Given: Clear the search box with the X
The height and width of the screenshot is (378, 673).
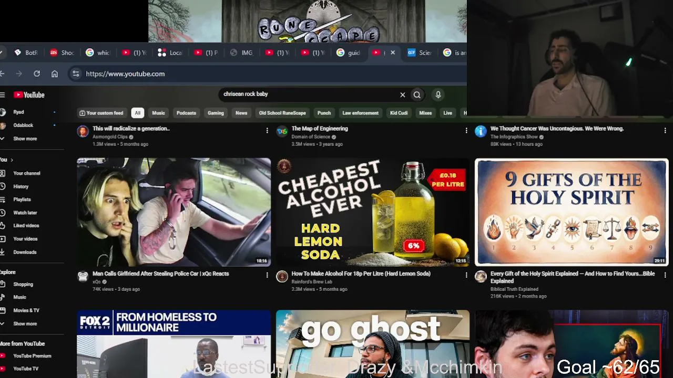Looking at the screenshot, I should click(x=403, y=95).
